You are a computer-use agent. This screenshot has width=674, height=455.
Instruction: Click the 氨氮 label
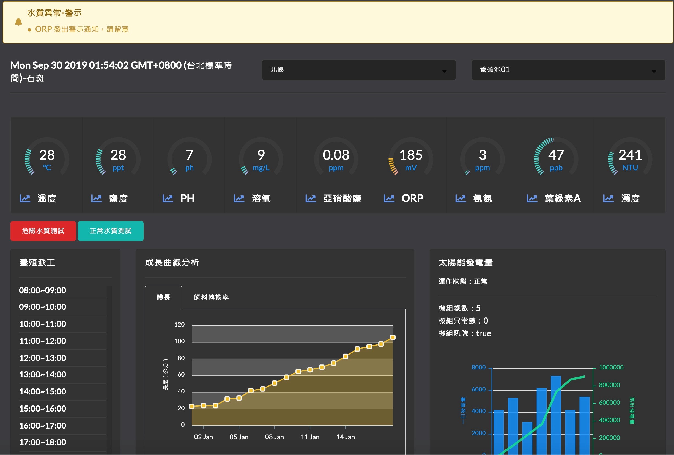tap(483, 199)
